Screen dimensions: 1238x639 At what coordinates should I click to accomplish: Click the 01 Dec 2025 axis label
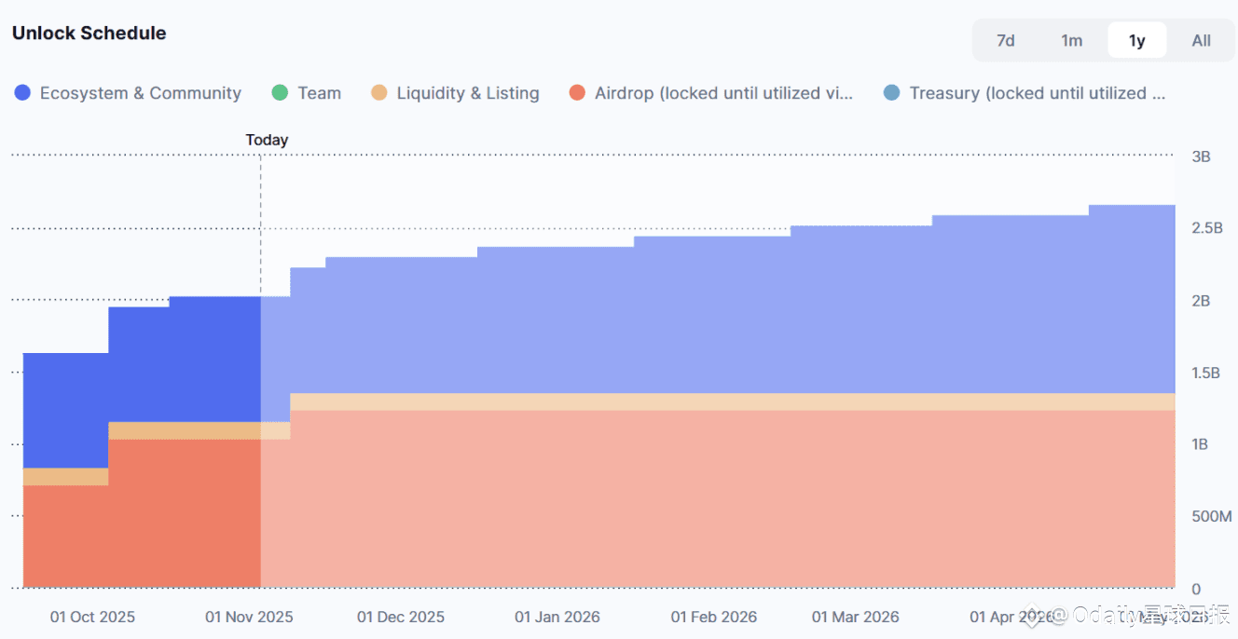401,617
